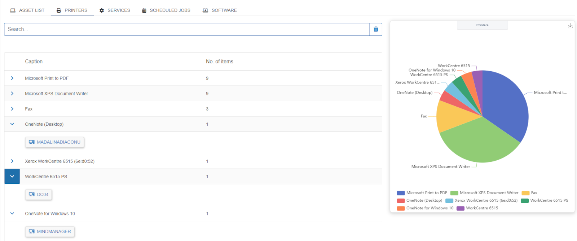Click into the Search field
The image size is (577, 241).
point(187,29)
